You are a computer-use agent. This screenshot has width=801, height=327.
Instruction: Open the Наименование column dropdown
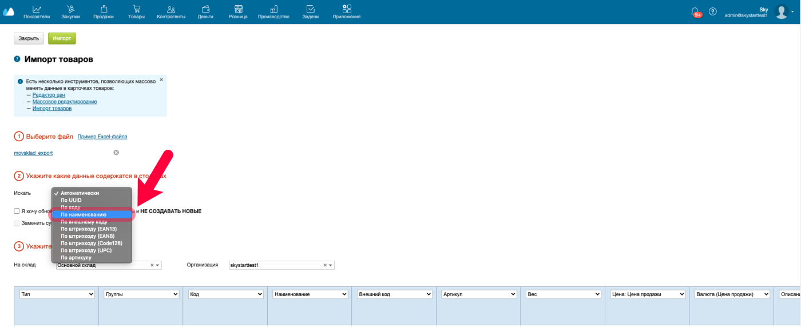click(x=311, y=294)
